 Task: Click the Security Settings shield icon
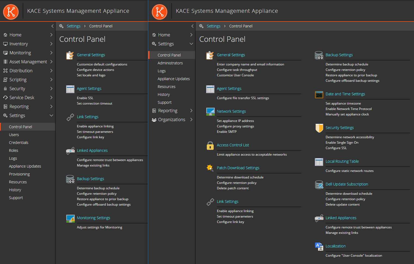pyautogui.click(x=319, y=128)
